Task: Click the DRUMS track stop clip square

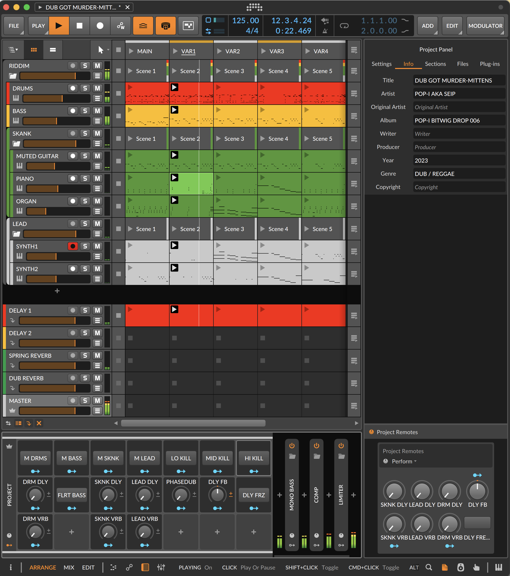Action: click(x=119, y=93)
